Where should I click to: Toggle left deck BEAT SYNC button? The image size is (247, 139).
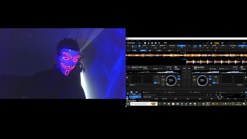pyautogui.click(x=176, y=67)
